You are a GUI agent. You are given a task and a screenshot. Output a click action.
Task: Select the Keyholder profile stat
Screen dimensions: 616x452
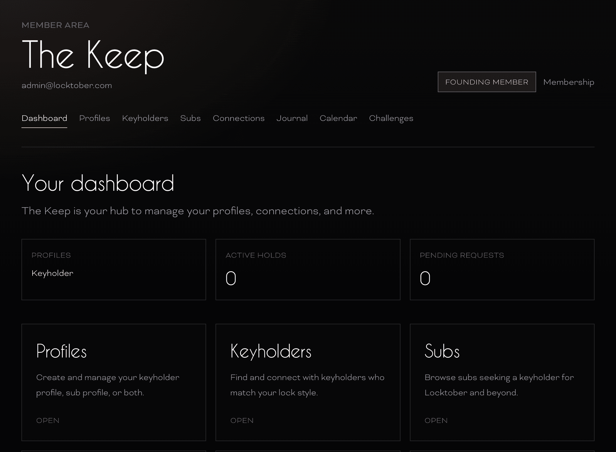click(52, 273)
